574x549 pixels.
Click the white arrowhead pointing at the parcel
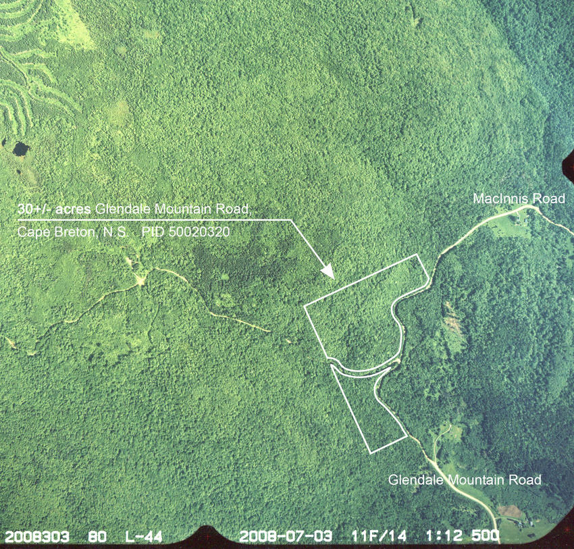(328, 271)
